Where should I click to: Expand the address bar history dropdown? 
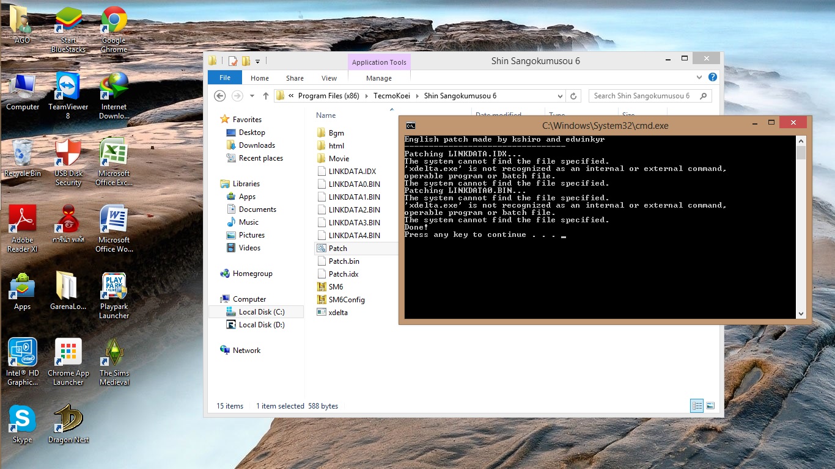[x=560, y=96]
